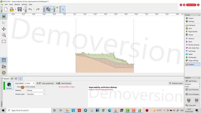Open the Water frame
201x113 pixels.
coord(193,54)
